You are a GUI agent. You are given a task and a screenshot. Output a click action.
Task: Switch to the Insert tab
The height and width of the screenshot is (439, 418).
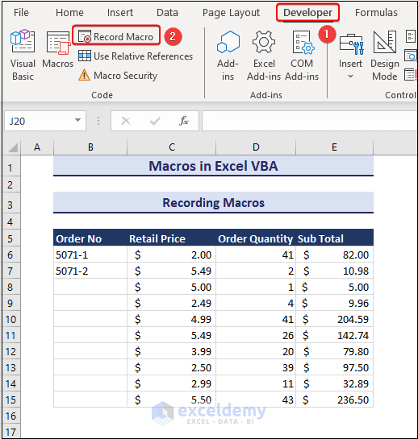point(120,13)
